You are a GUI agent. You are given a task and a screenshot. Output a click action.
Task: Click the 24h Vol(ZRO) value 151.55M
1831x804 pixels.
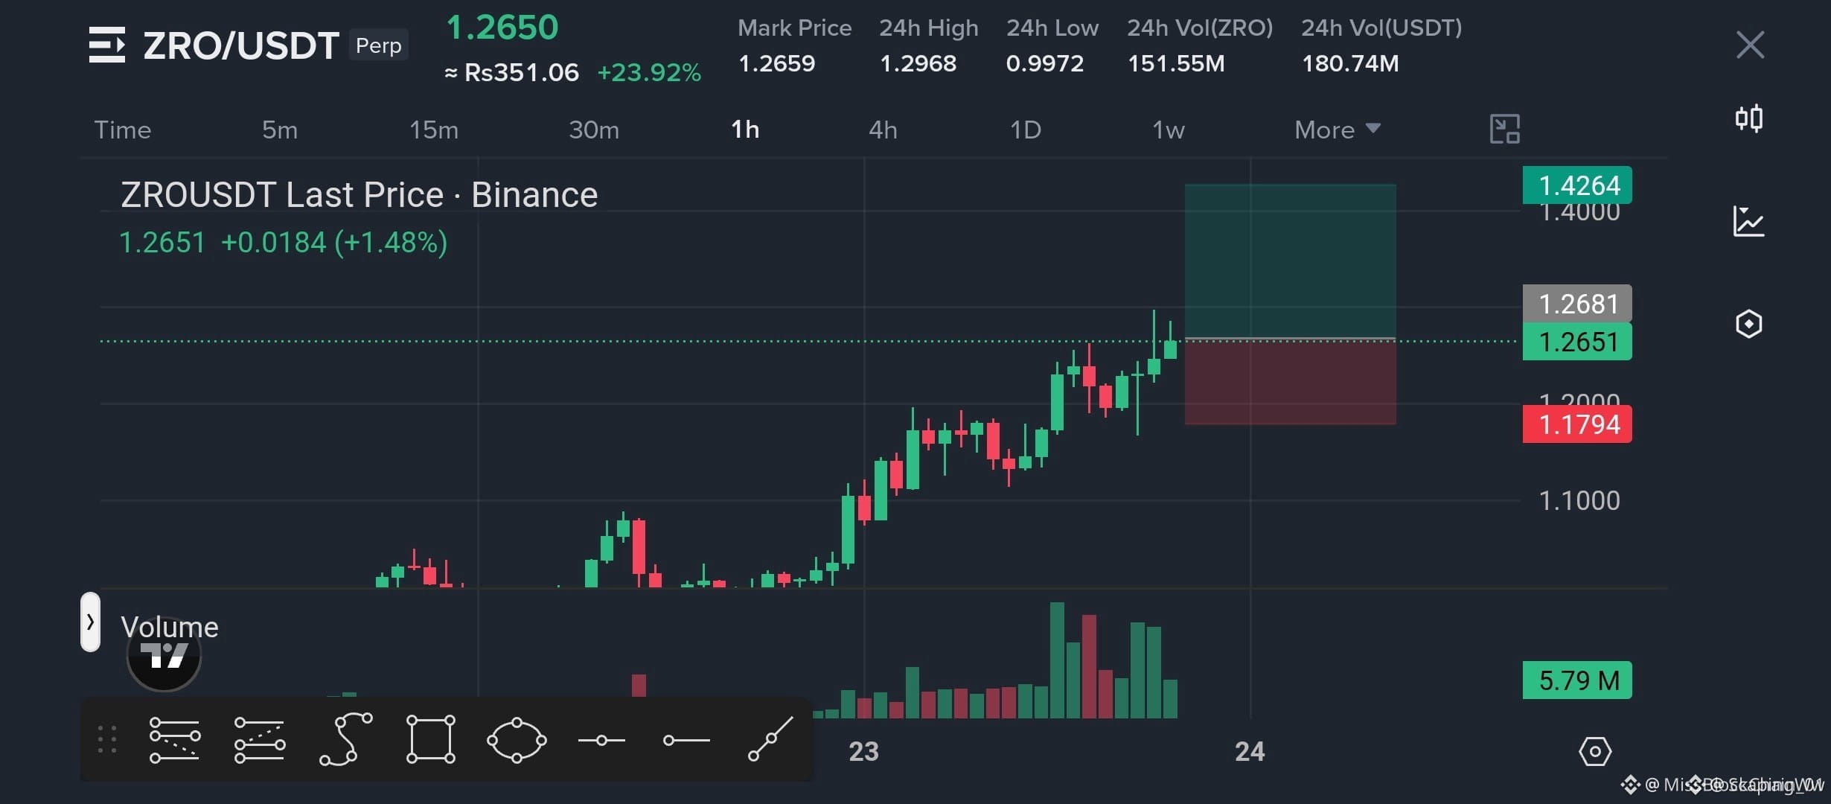pyautogui.click(x=1176, y=63)
